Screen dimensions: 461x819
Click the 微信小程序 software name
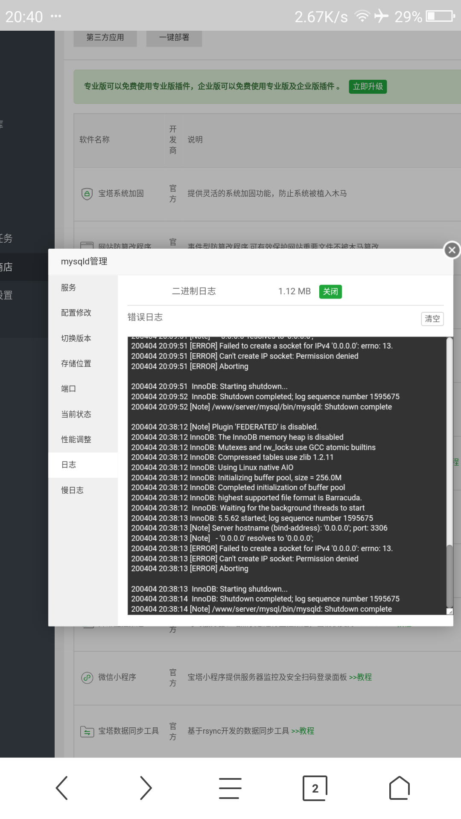[117, 677]
